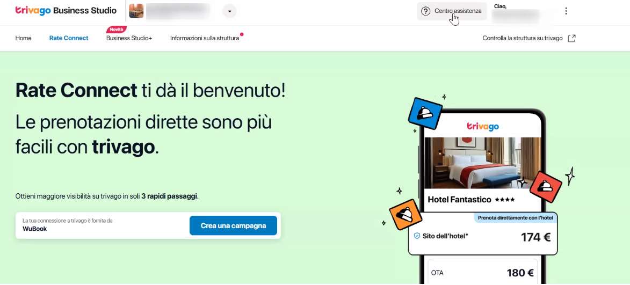Viewport: 630px width, 285px height.
Task: Click Controlla la struttura su trivago link
Action: [523, 38]
